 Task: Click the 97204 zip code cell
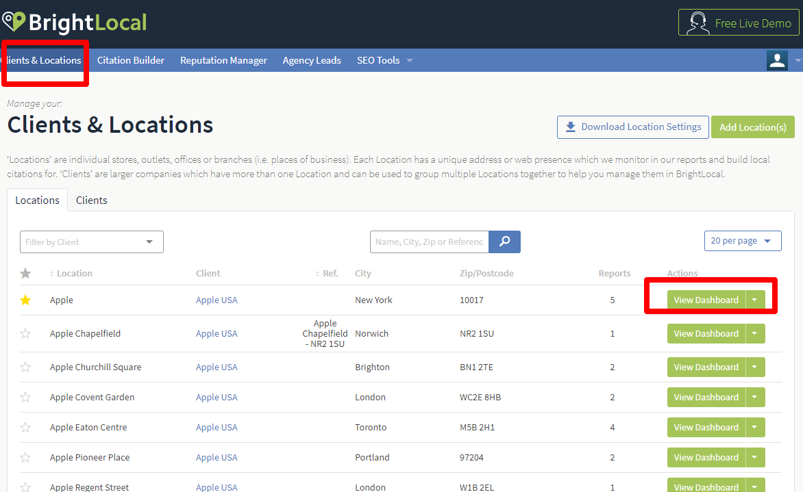pos(471,457)
